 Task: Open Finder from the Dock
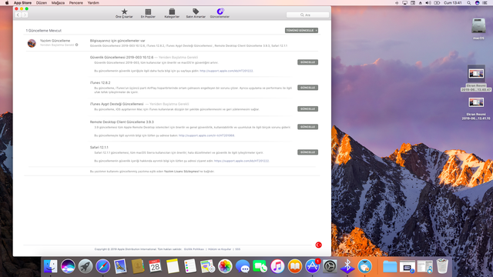pos(50,266)
